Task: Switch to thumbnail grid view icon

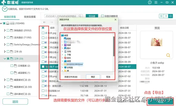Action: click(x=161, y=16)
